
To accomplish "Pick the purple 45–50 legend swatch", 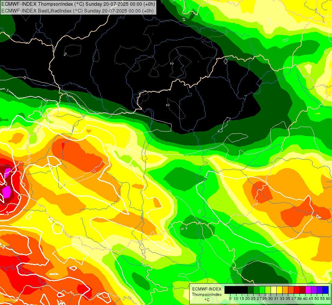I will pos(314,290).
